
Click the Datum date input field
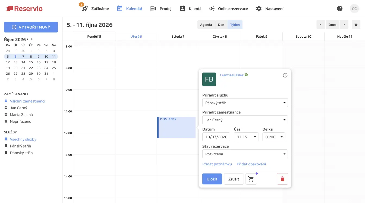click(x=216, y=137)
